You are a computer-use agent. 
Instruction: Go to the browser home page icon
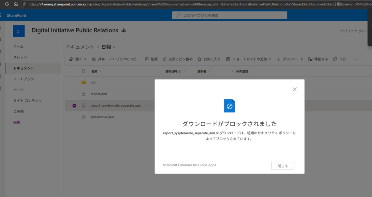tap(16, 4)
